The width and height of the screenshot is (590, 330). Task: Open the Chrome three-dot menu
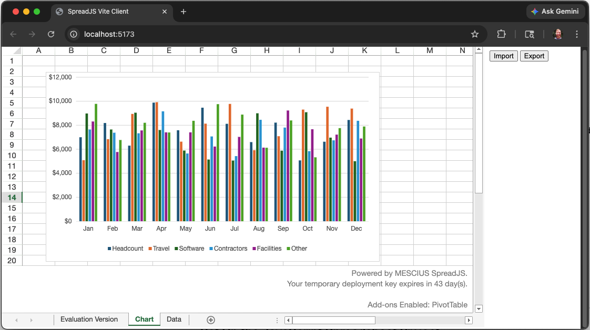point(577,34)
